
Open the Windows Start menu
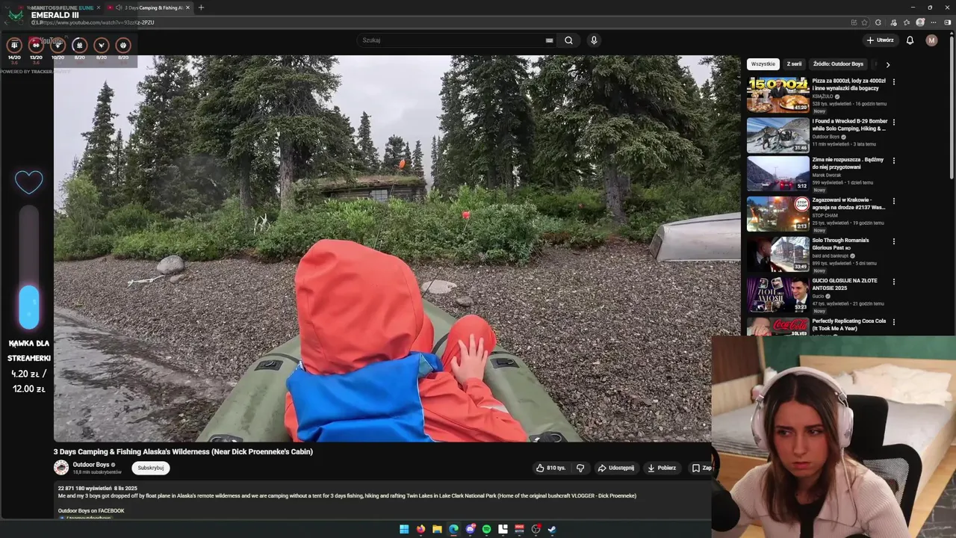pos(404,529)
